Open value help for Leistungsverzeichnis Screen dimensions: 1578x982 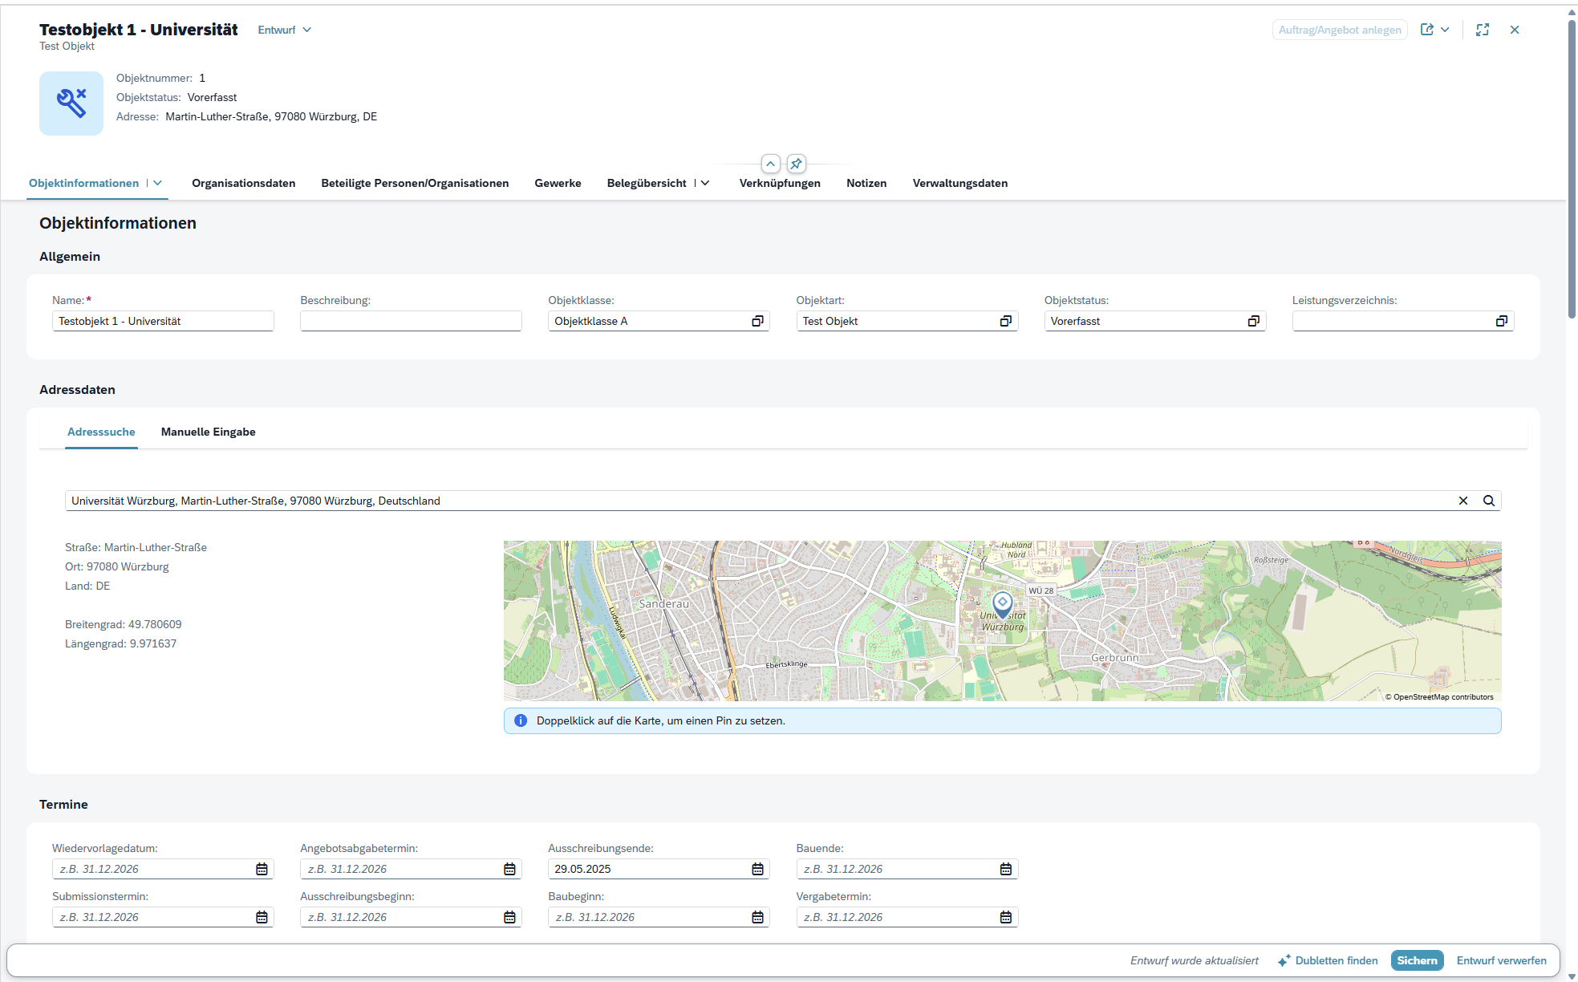[1501, 321]
